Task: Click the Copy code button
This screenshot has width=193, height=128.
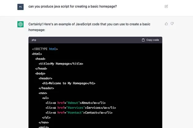Action: point(150,40)
